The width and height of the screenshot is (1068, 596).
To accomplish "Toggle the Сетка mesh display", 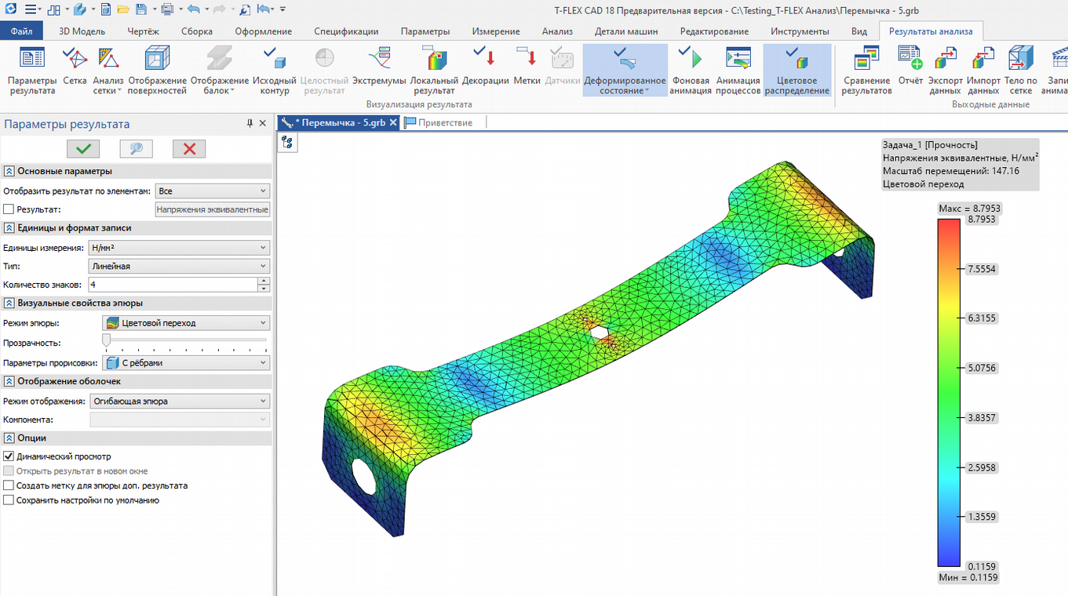I will pyautogui.click(x=75, y=65).
